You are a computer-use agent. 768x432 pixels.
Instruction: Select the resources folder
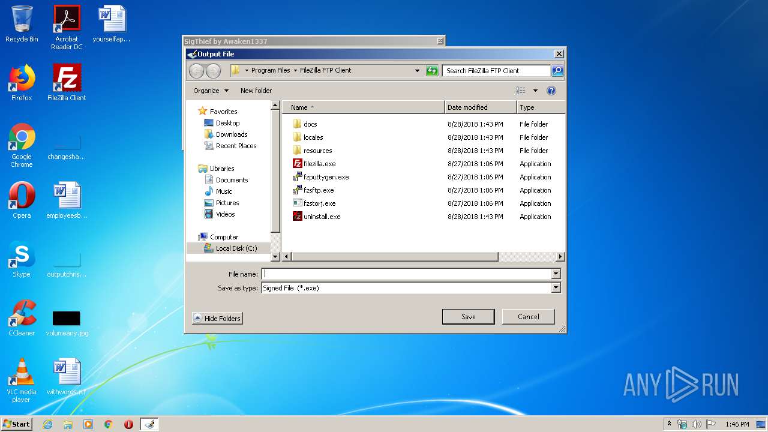click(317, 151)
